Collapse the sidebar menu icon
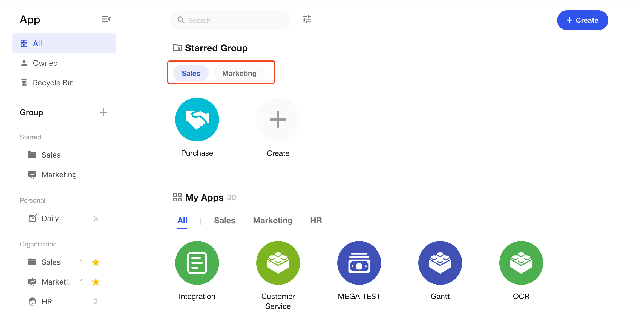The image size is (639, 319). [x=106, y=19]
